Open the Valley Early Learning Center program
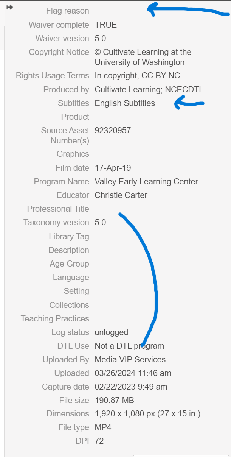This screenshot has height=457, width=231. [146, 182]
